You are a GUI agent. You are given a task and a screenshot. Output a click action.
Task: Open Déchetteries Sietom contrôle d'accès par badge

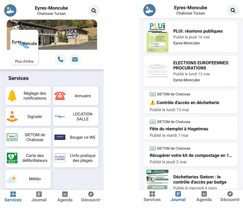tap(191, 179)
